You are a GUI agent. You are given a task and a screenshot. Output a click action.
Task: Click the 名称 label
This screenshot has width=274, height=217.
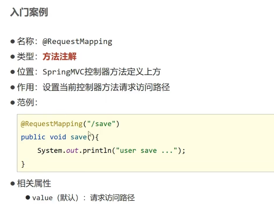25,42
